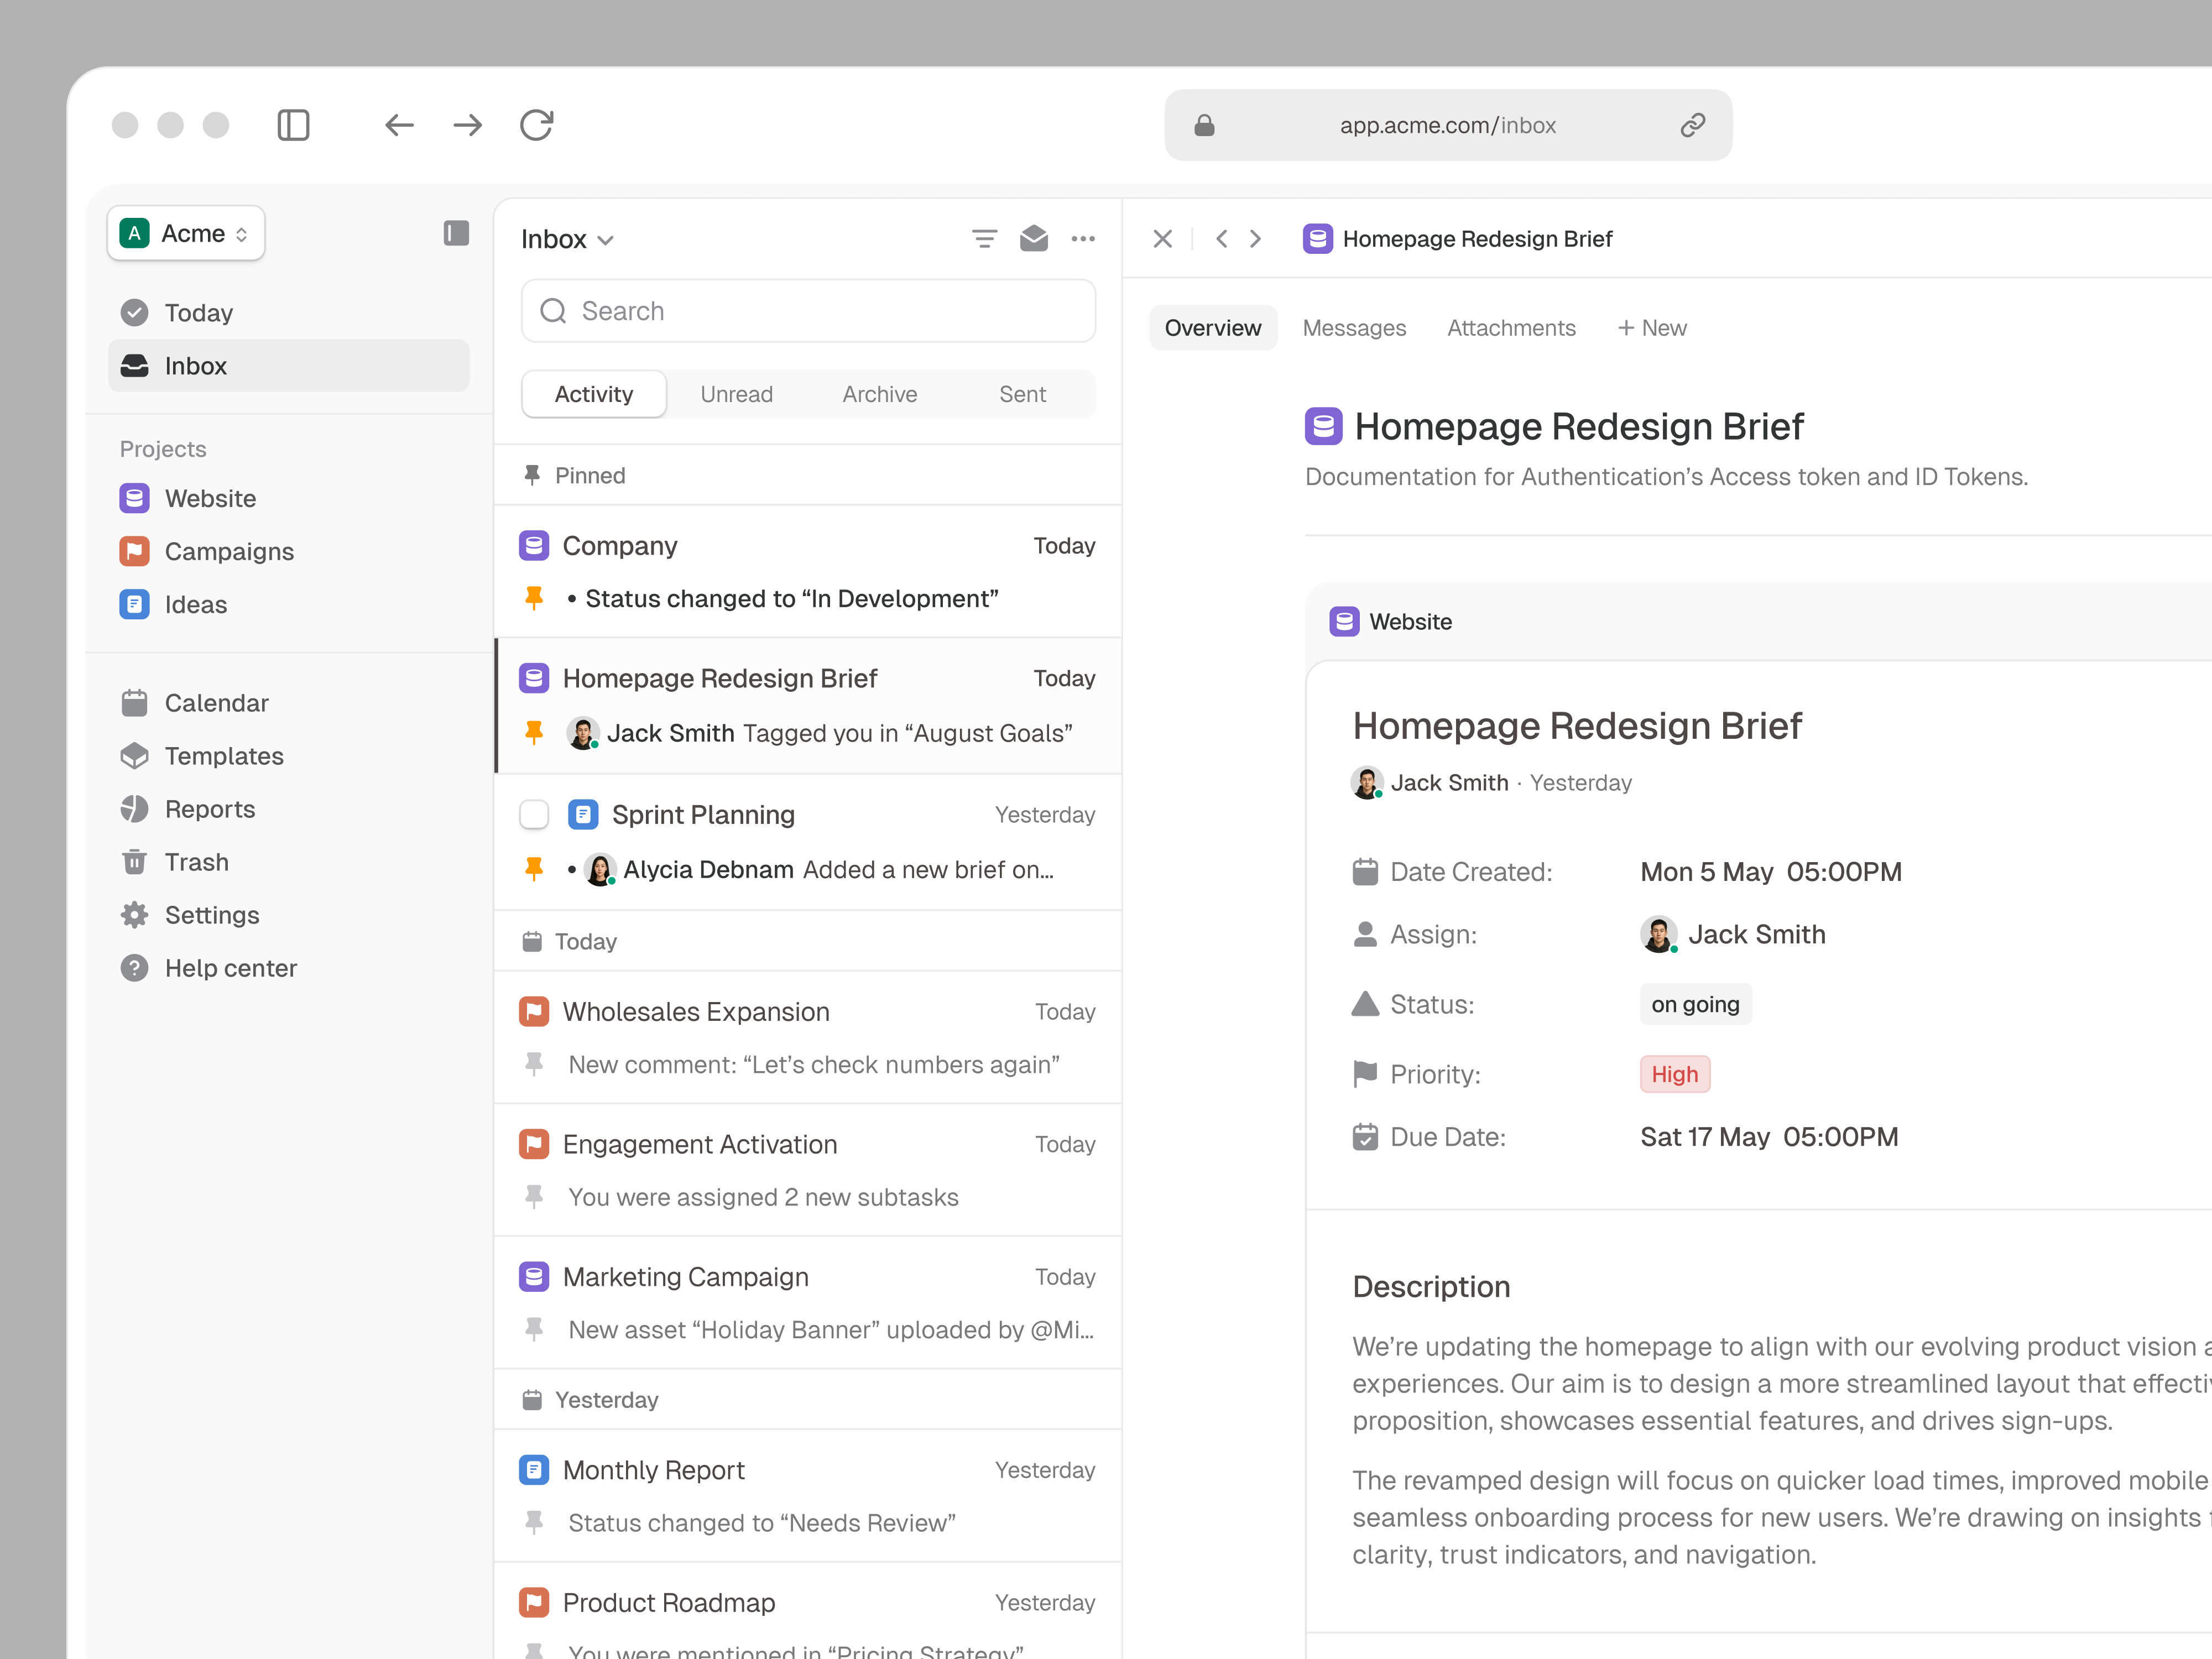The height and width of the screenshot is (1659, 2212).
Task: Click inside the Search field
Action: pos(808,311)
